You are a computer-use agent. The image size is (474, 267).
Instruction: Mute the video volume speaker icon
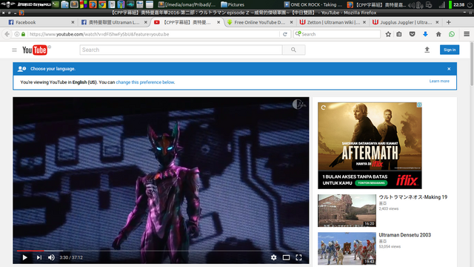(51, 257)
